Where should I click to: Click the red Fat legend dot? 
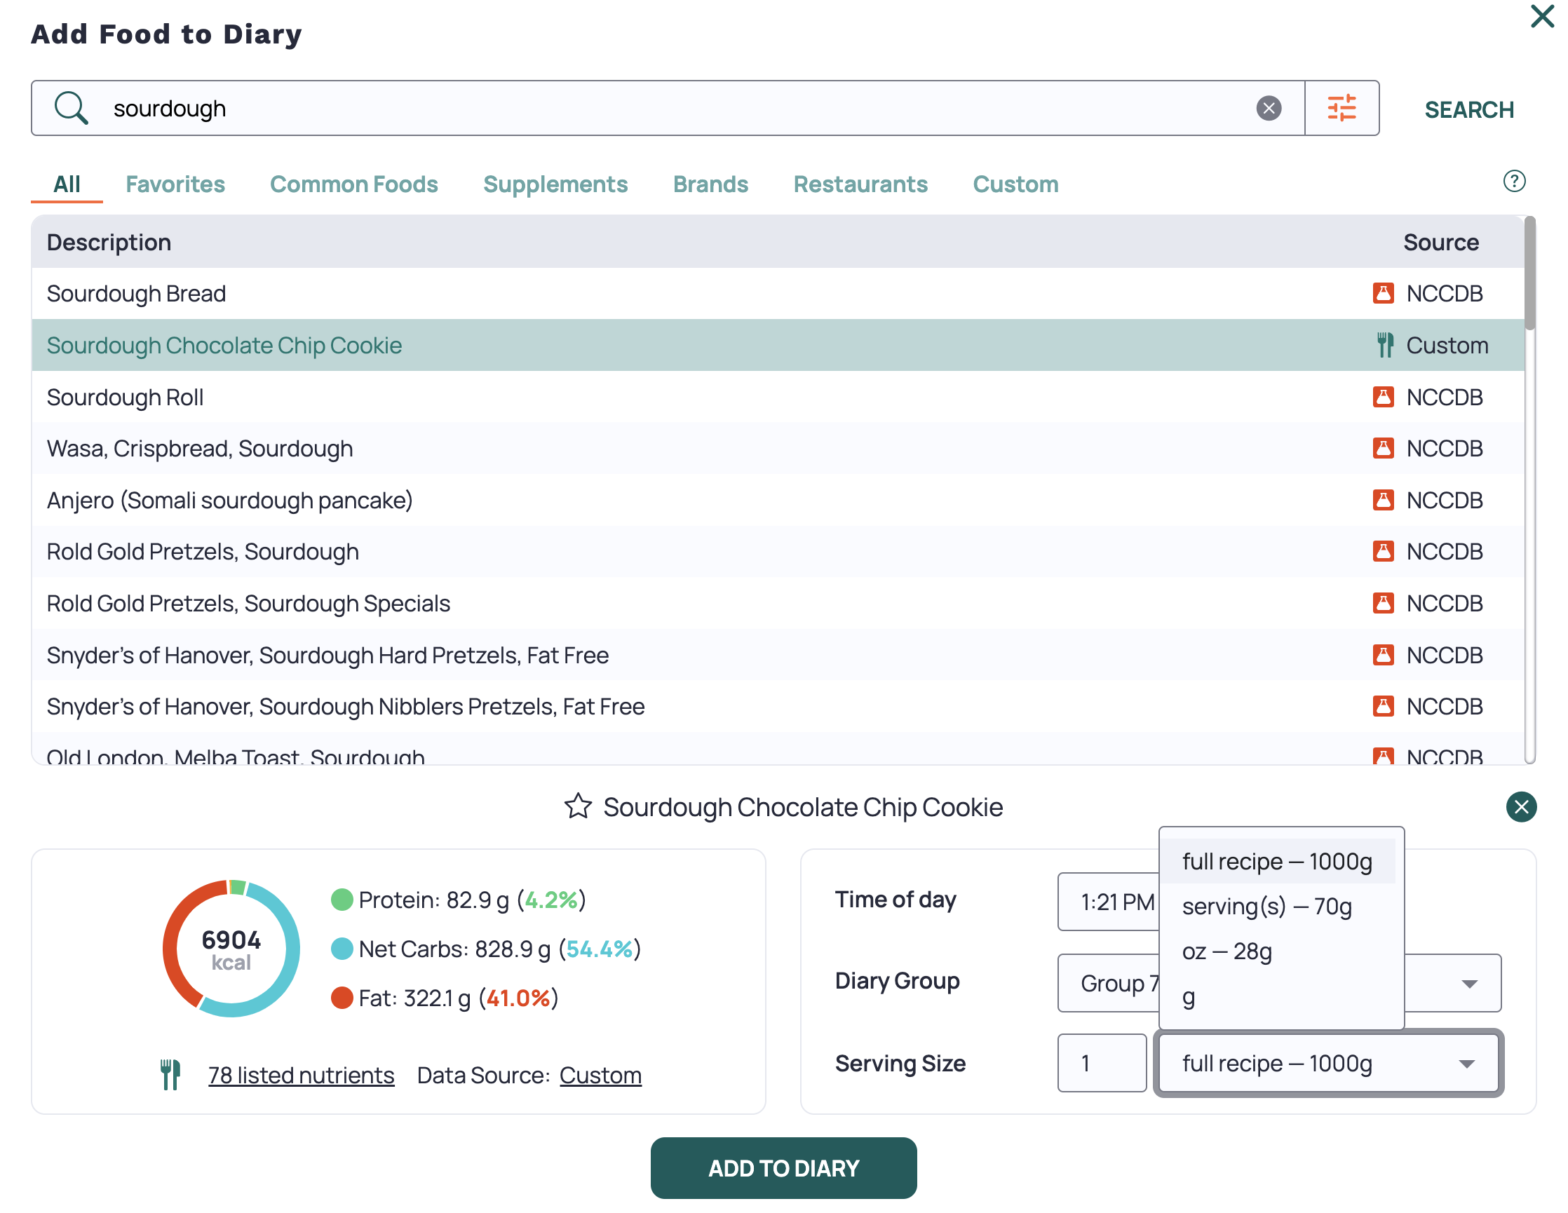point(342,998)
